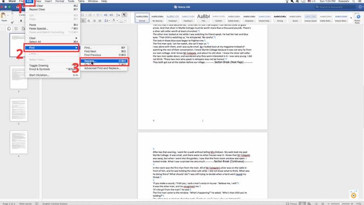Screen dimensions: 364x205
Task: Click the Search in Document field
Action: pyautogui.click(x=335, y=7)
